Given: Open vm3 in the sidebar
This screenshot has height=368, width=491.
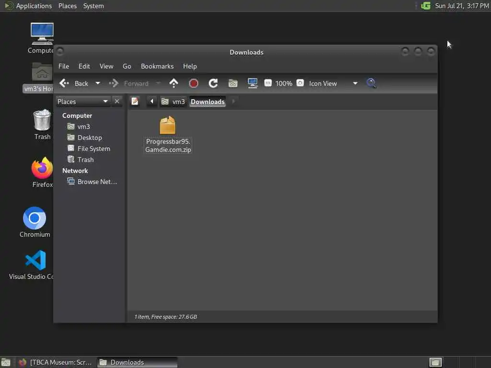Looking at the screenshot, I should click(79, 126).
